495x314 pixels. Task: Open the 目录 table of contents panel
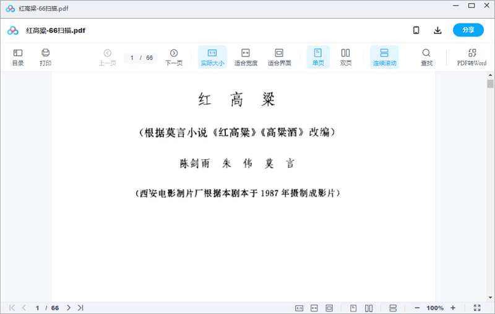click(18, 57)
